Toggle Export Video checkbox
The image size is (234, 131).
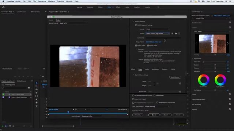point(136,45)
